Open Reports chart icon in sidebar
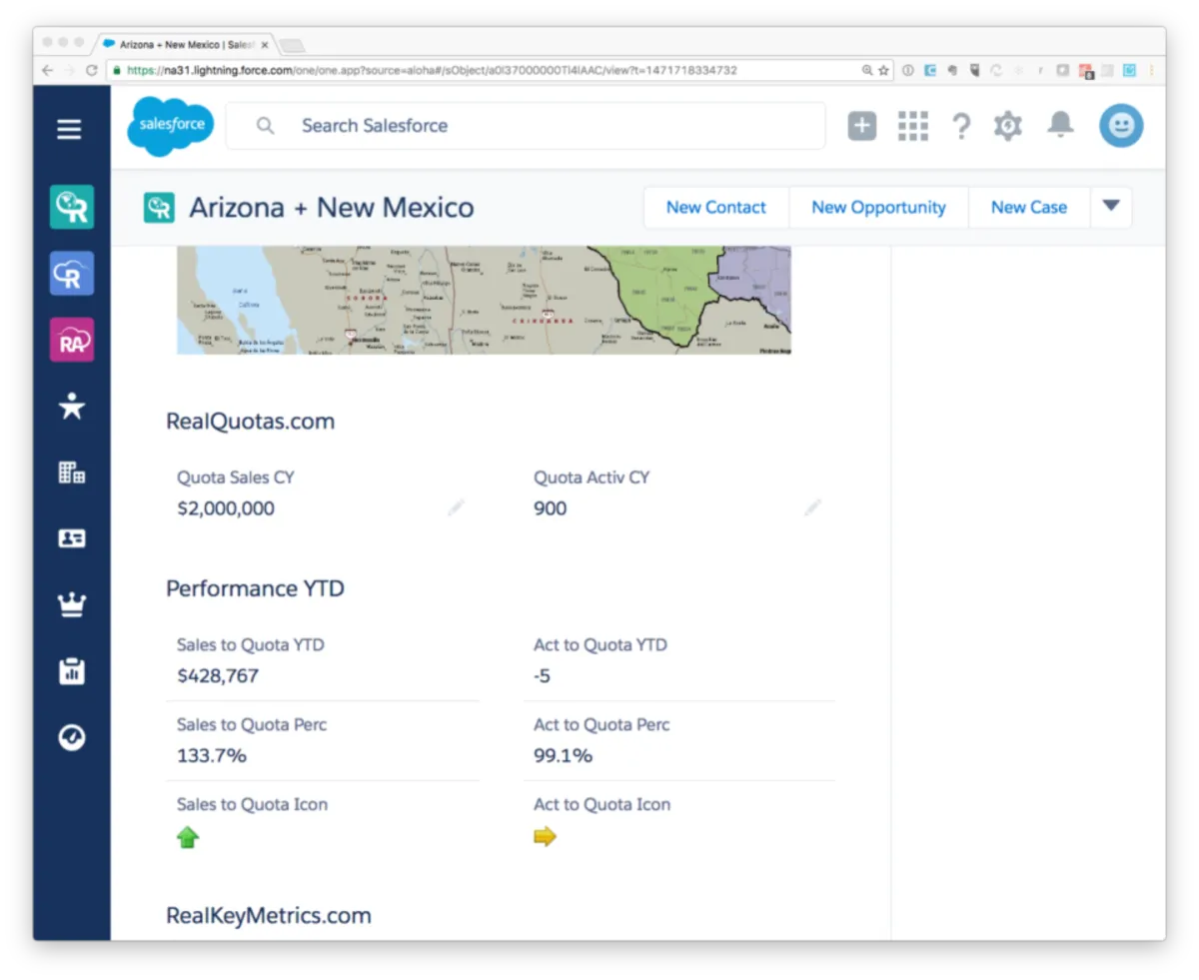Screen dimensions: 1199x980 [72, 671]
